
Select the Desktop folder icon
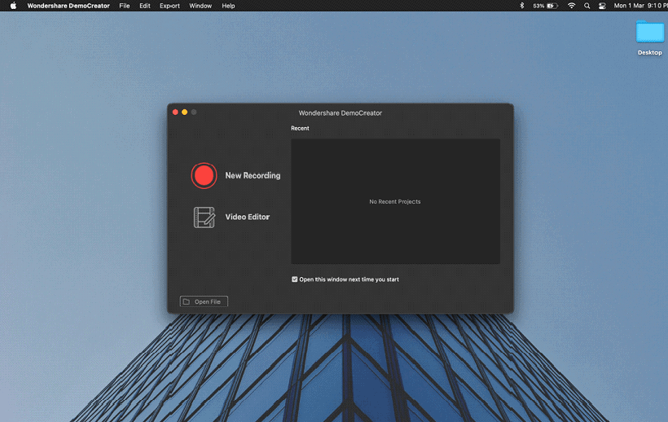[650, 32]
